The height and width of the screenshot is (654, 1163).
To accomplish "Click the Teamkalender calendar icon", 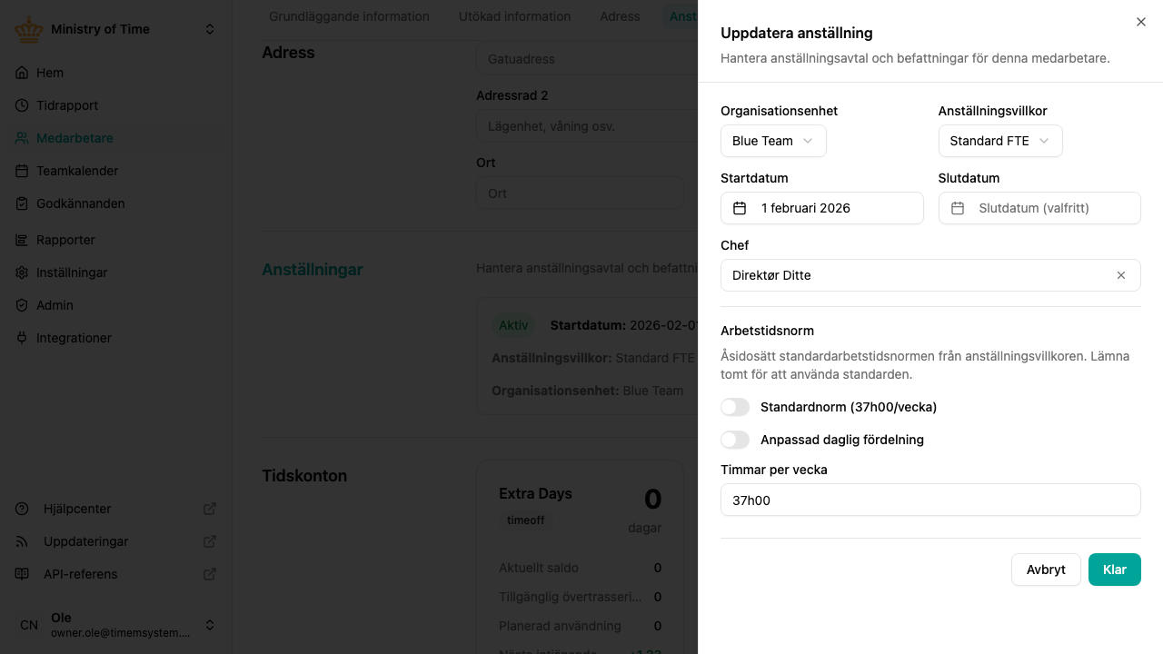I will [x=22, y=171].
